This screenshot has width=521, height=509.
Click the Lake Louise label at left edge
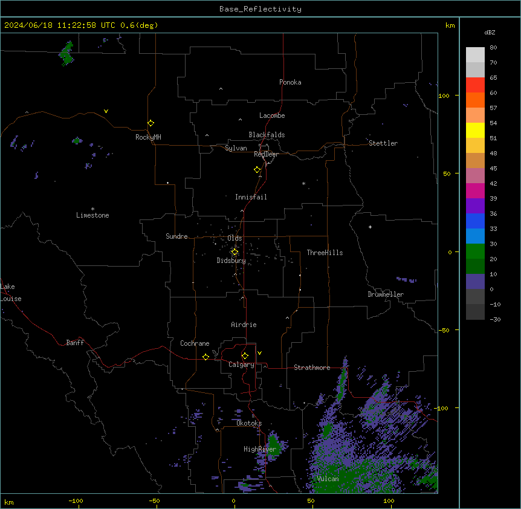[x=11, y=293]
